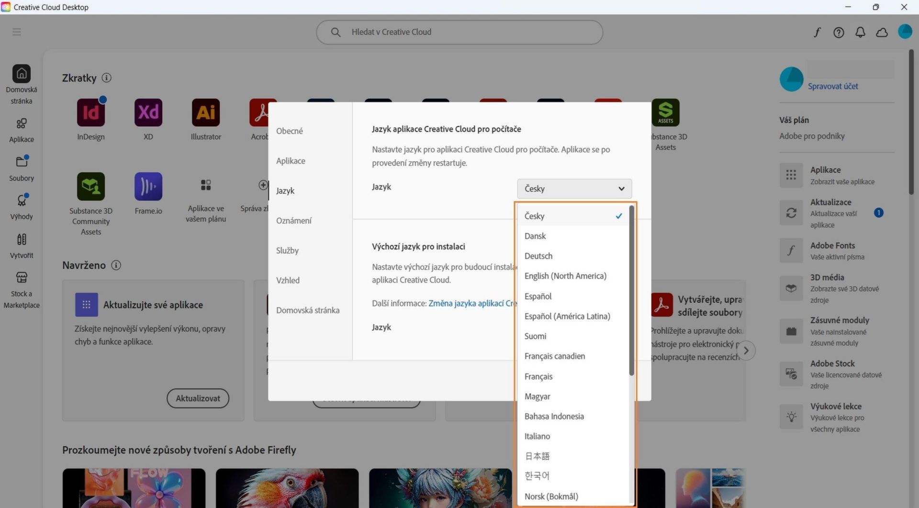Open Obecné settings tab

(x=290, y=131)
